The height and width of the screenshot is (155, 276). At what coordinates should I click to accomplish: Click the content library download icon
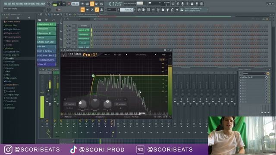click(182, 9)
